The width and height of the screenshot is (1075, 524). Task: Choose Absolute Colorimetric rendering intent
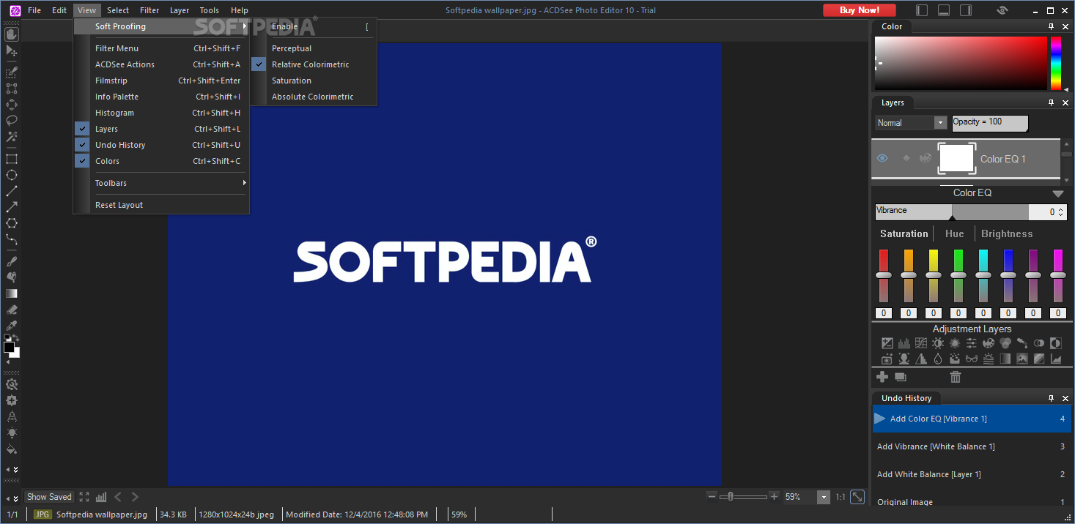tap(314, 97)
